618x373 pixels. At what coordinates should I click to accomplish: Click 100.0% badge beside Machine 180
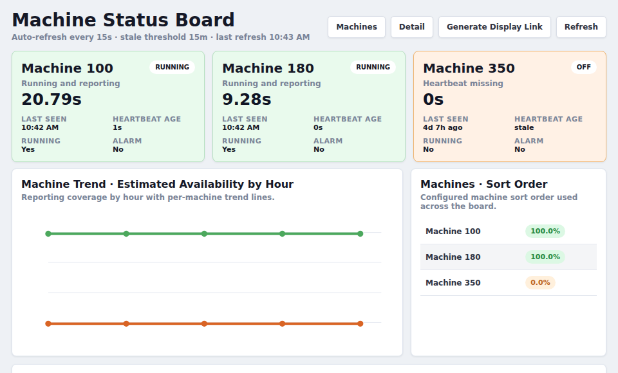[545, 257]
